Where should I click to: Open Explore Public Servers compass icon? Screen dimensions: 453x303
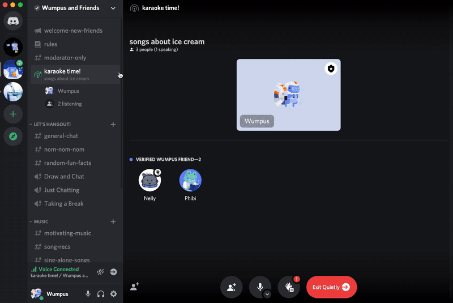coord(13,136)
